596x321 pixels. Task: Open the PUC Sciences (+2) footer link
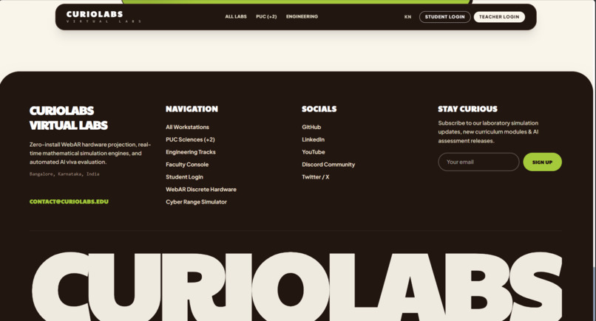[190, 139]
